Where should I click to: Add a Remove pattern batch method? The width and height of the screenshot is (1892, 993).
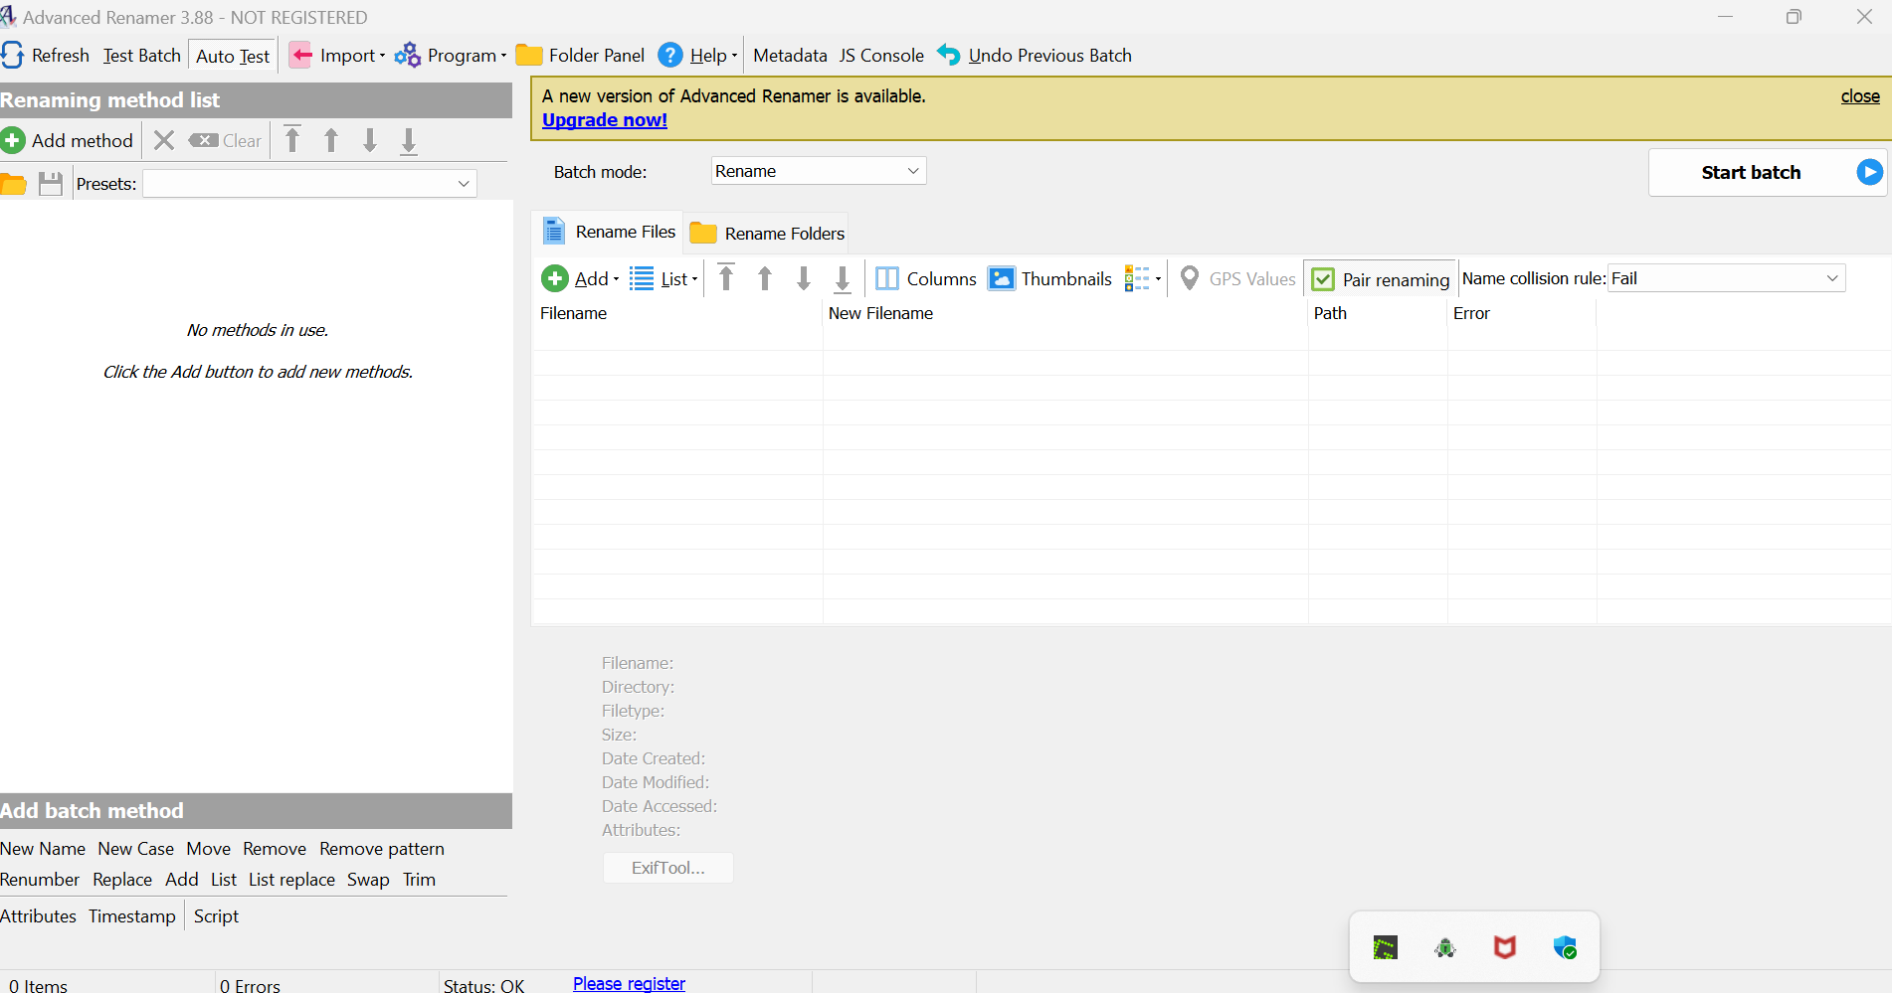[382, 849]
